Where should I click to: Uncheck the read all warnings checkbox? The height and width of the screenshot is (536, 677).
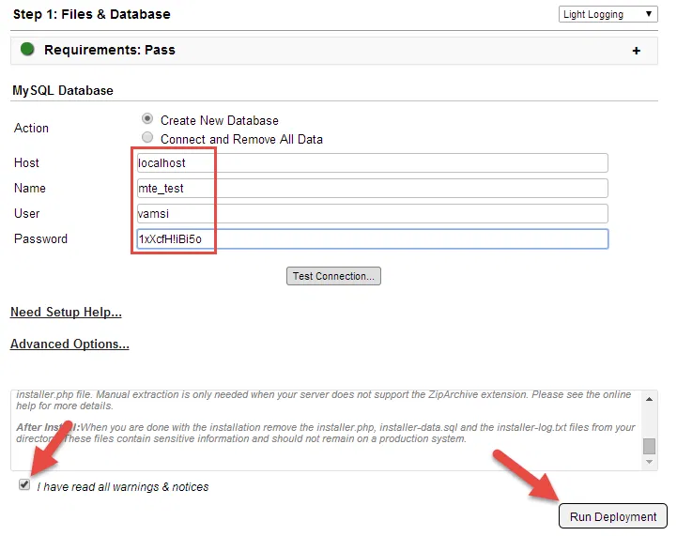tap(24, 485)
